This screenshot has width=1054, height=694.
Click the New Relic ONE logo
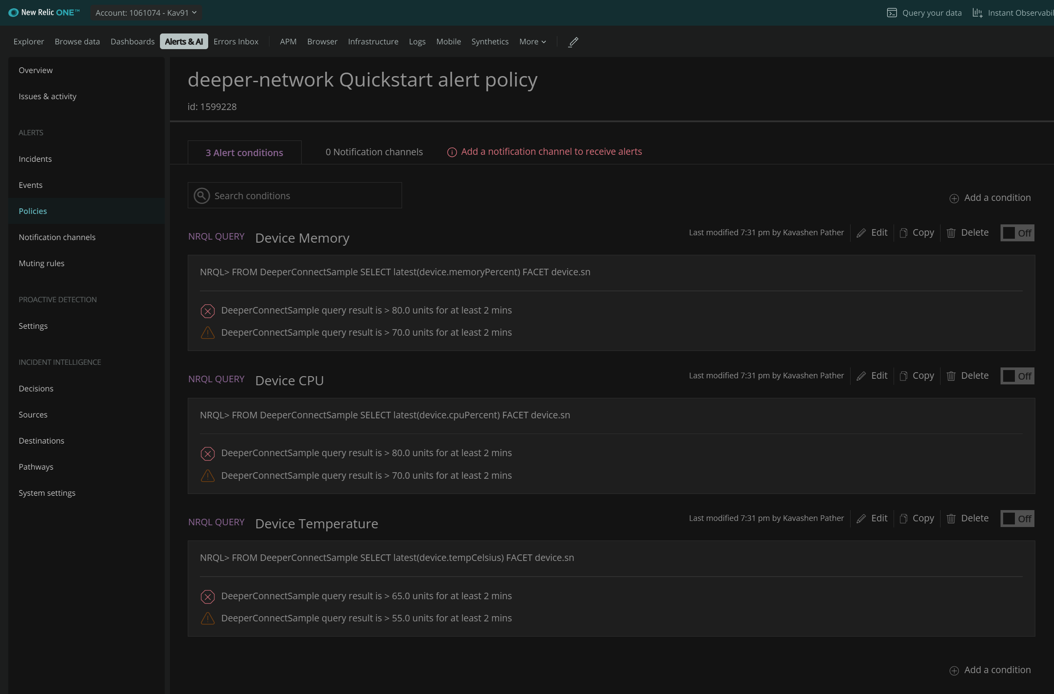point(44,13)
